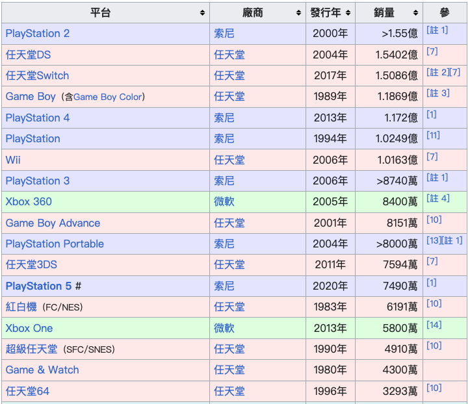Click 索尼 link in PlayStation 4 row
This screenshot has width=470, height=404.
coord(224,118)
